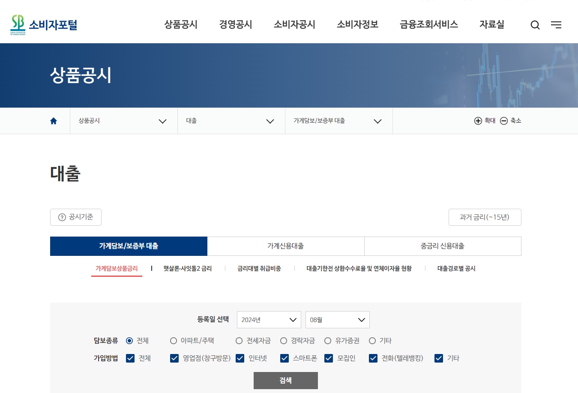
Task: Click the 축소 zoom-out minus icon
Action: pyautogui.click(x=503, y=120)
